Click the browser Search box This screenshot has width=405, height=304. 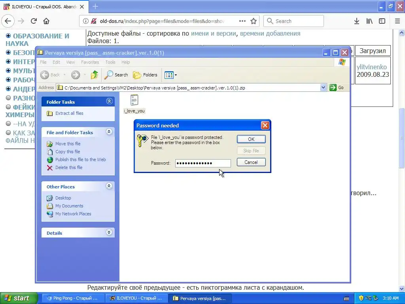(x=293, y=21)
